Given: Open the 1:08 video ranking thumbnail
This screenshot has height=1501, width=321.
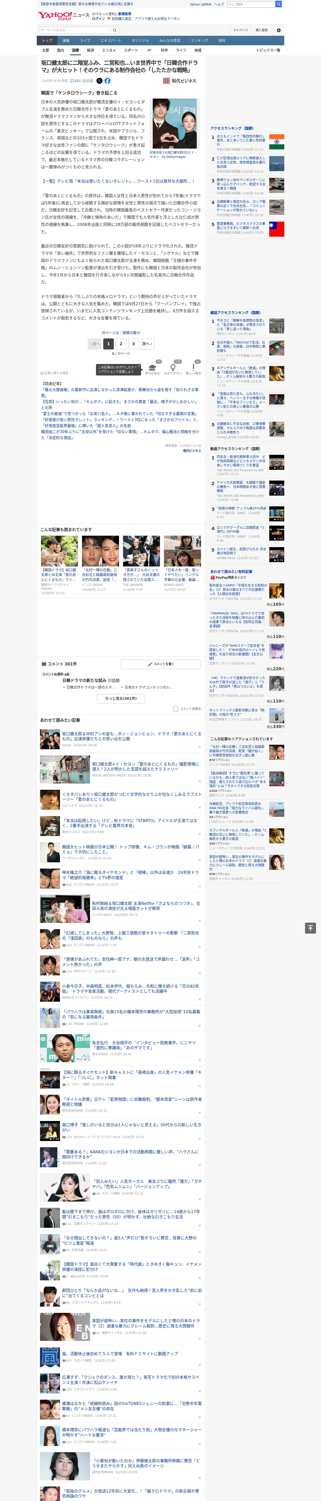Looking at the screenshot, I should pos(277,463).
